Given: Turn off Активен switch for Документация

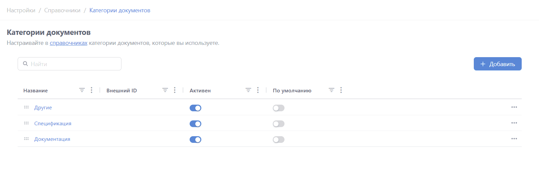Looking at the screenshot, I should [195, 140].
